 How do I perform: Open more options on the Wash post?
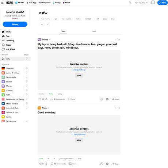tap(116, 108)
